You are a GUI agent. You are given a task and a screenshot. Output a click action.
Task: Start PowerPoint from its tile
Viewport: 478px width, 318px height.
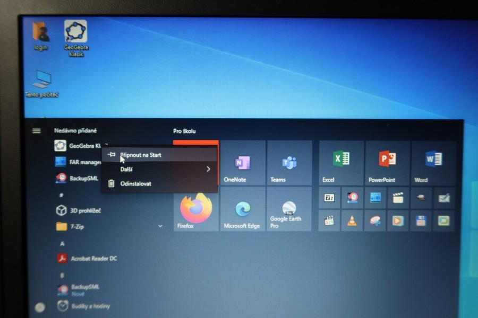tap(387, 163)
